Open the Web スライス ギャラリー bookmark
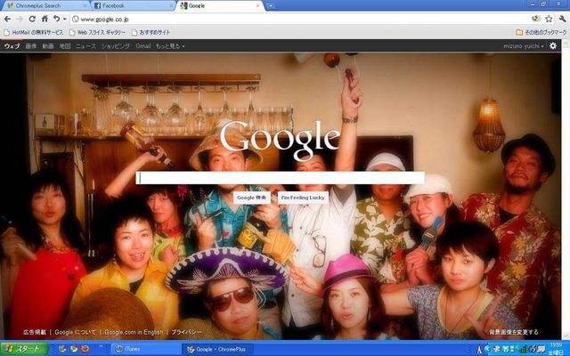 pos(97,32)
